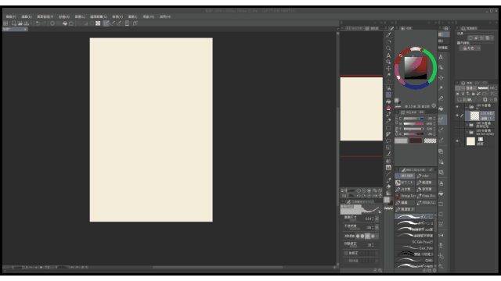
Task: Open the last menu in the menu bar
Action: [165, 16]
